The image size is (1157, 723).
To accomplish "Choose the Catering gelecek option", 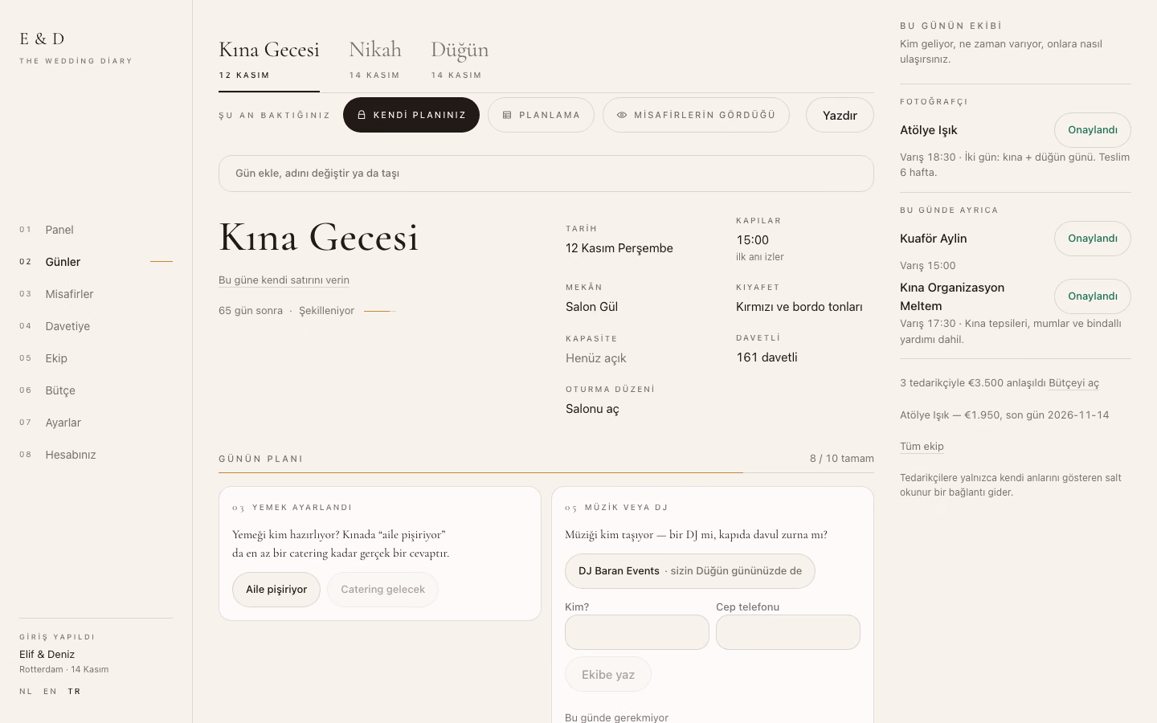I will click(382, 590).
